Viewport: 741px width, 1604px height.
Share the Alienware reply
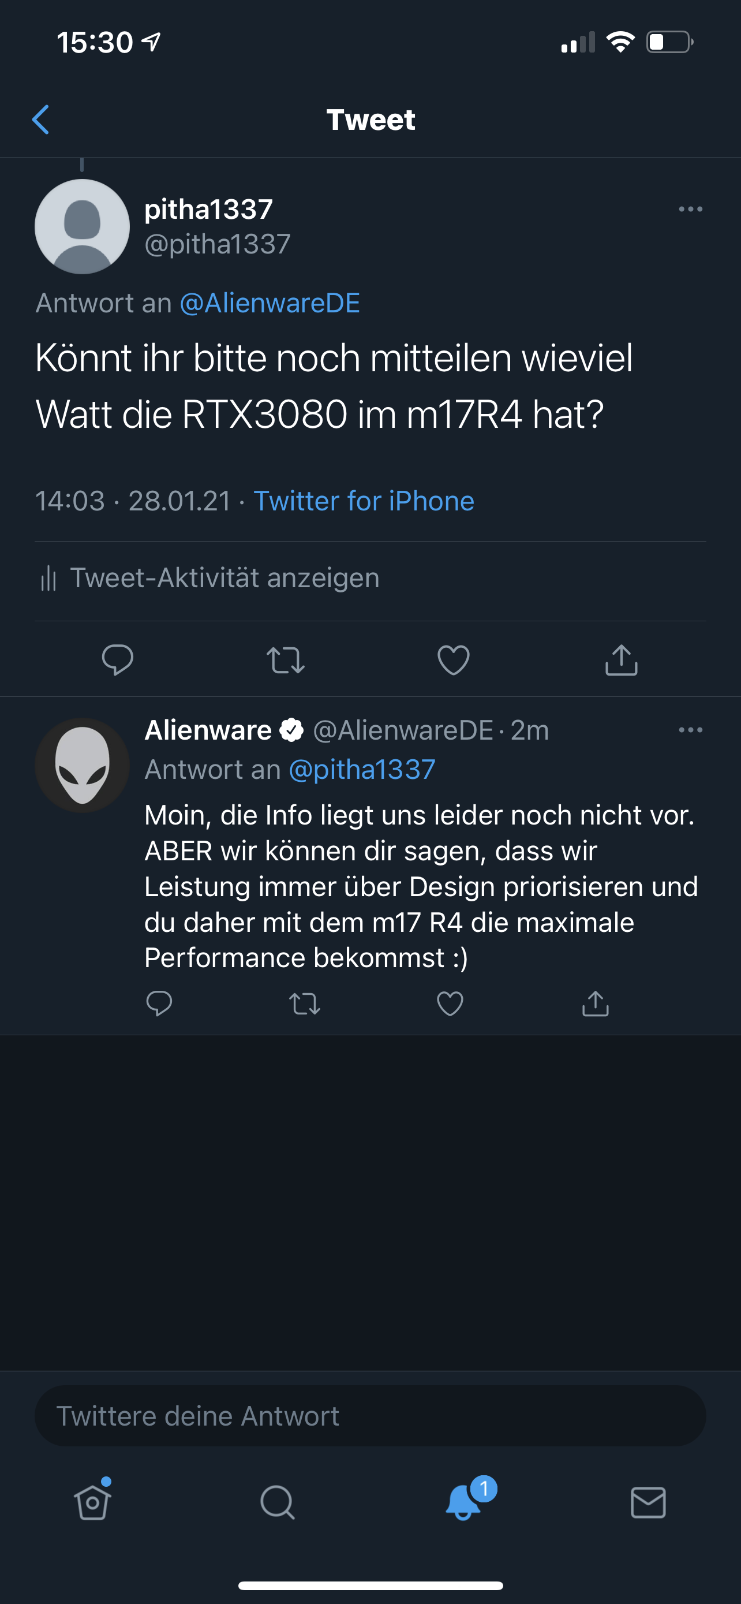tap(595, 1003)
